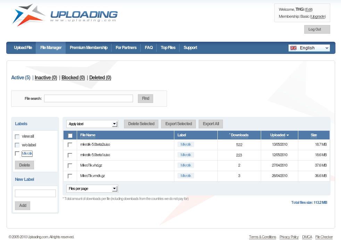Viewport: 341px width, 241px height.
Task: Focus the New Label text field
Action: (x=35, y=193)
